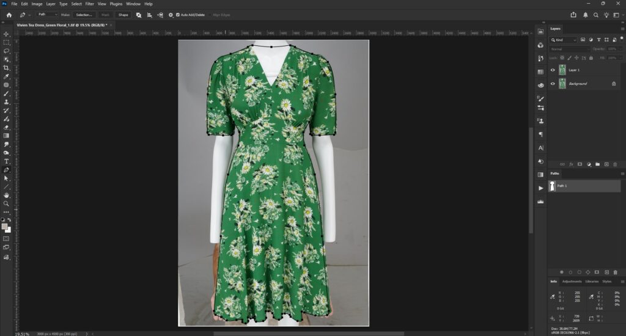Load path as a selection icon
This screenshot has height=336, width=626.
point(580,272)
